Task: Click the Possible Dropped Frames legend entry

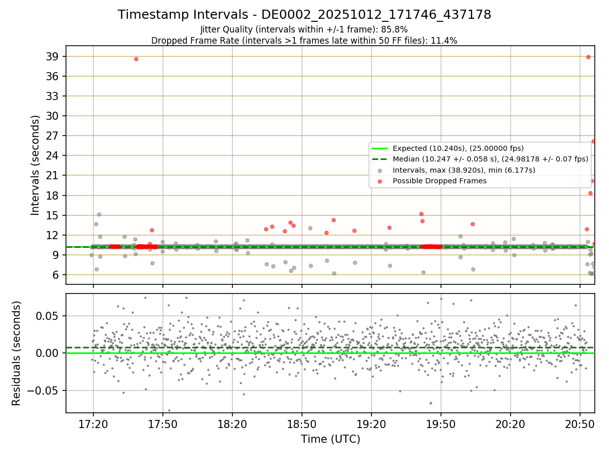Action: (439, 181)
